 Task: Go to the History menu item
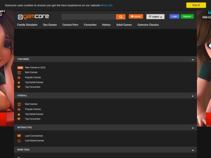click(106, 25)
